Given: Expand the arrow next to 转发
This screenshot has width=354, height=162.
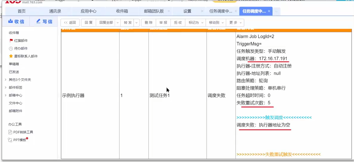Looking at the screenshot, I should (x=137, y=23).
